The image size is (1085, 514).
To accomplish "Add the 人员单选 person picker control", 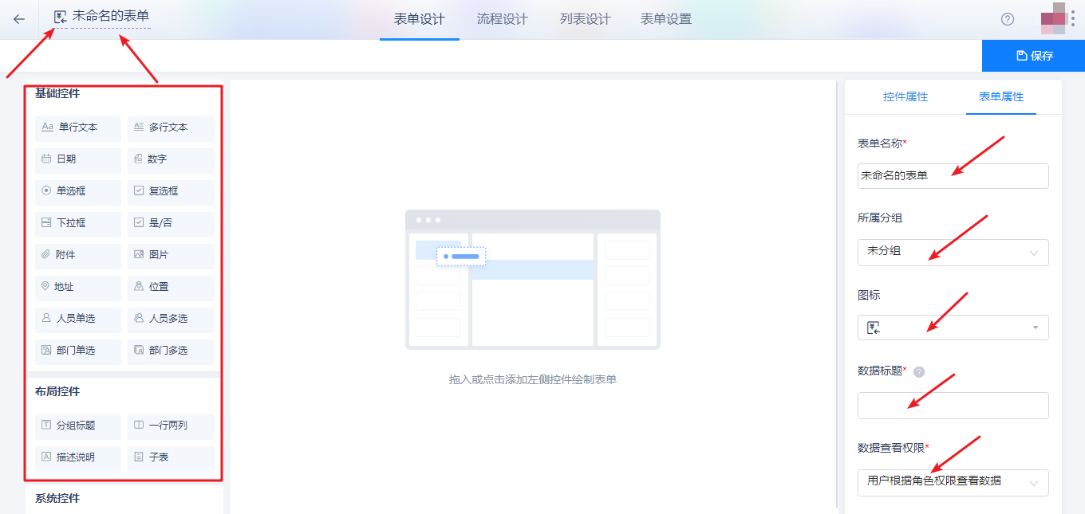I will (77, 319).
